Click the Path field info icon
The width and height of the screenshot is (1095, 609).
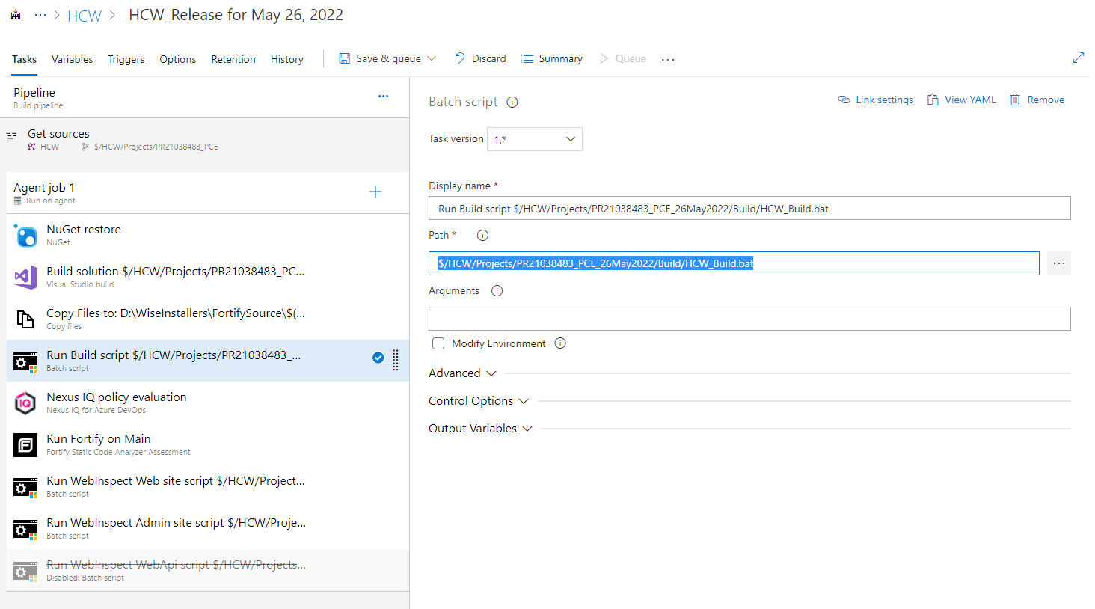482,235
